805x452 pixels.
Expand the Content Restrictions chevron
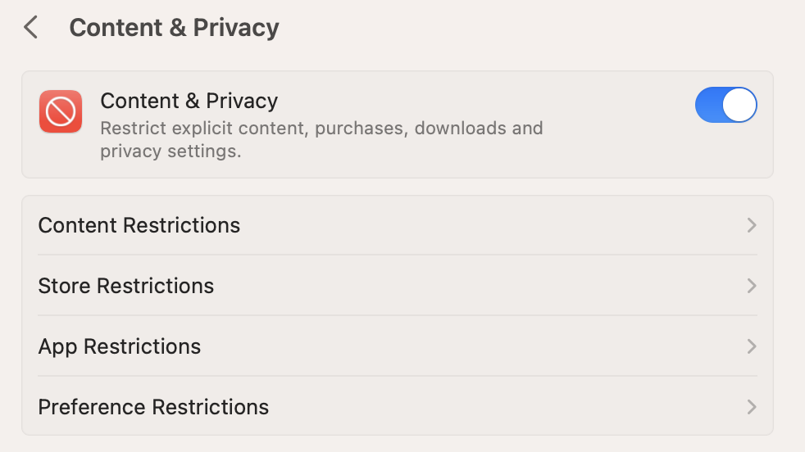pyautogui.click(x=752, y=225)
